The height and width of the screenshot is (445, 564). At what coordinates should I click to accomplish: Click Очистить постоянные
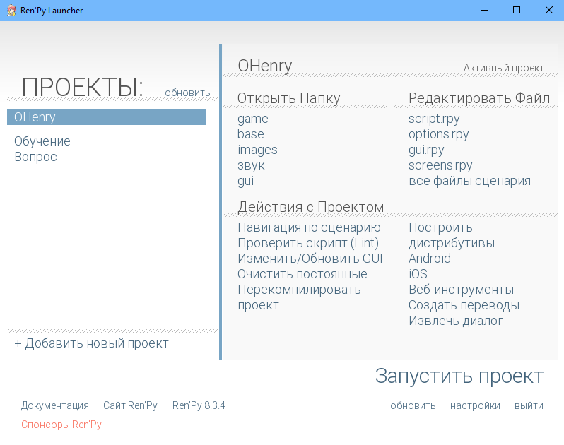302,274
